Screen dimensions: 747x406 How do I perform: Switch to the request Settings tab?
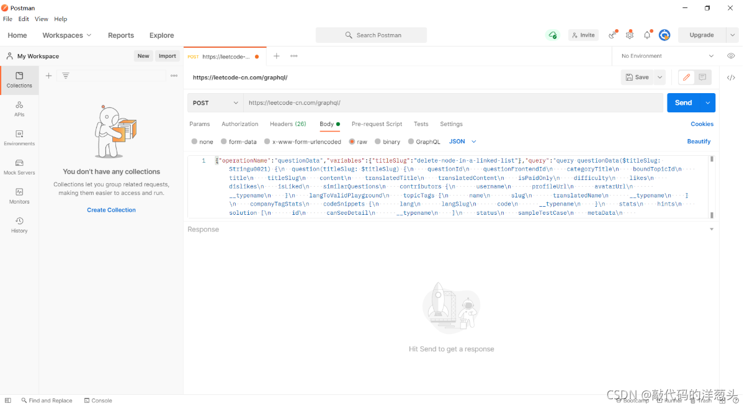pos(451,124)
